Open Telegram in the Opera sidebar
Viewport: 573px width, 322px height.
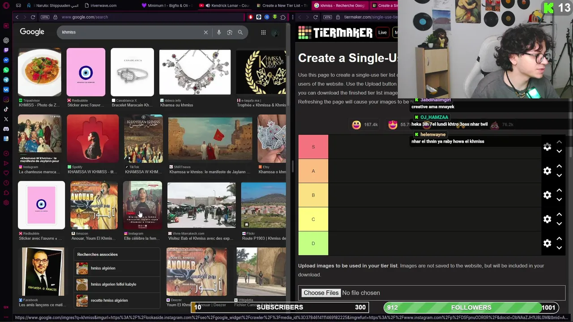[6, 80]
